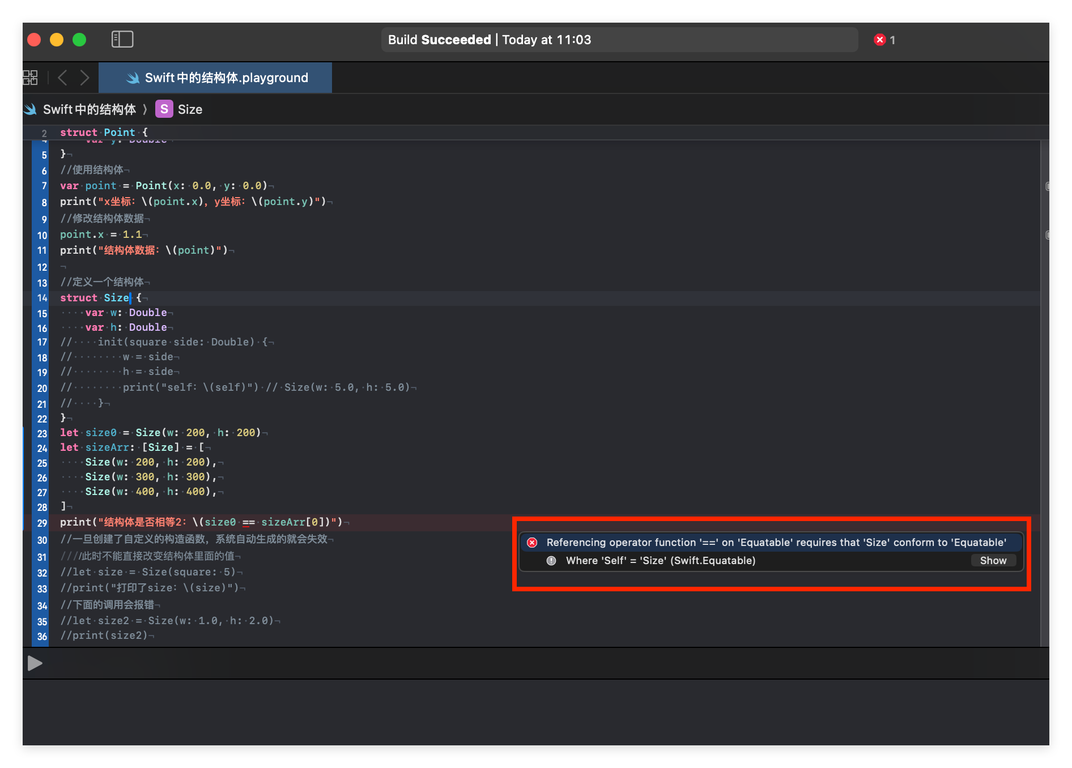The width and height of the screenshot is (1072, 768).
Task: Click comment '//使用结构体' on line 6
Action: coord(92,170)
